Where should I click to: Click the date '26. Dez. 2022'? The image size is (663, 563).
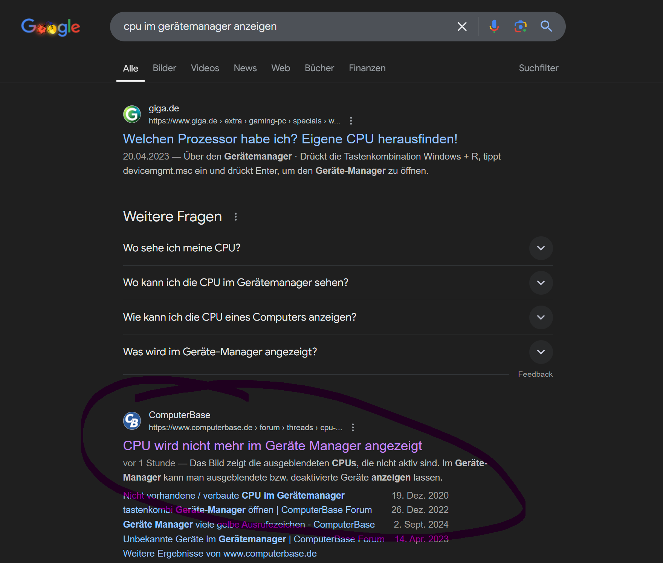pyautogui.click(x=420, y=510)
